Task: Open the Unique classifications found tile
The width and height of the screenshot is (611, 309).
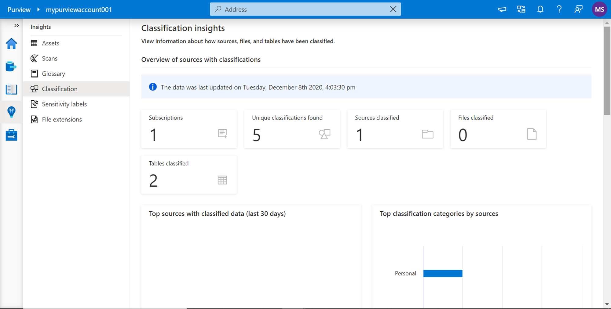Action: (x=292, y=129)
